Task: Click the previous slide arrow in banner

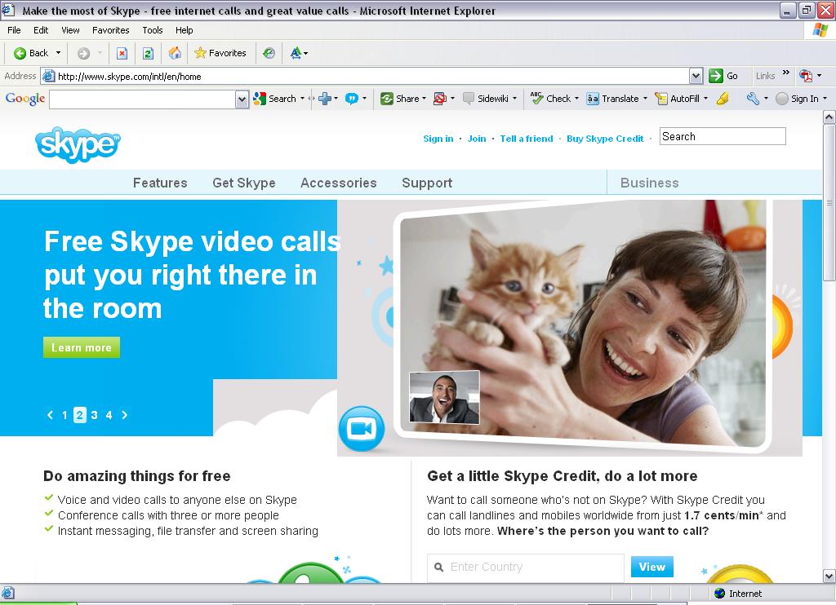Action: 50,415
